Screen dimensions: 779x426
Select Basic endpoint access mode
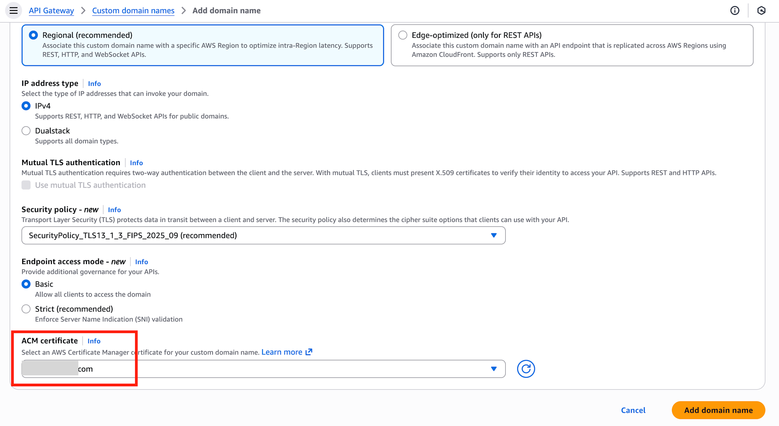[x=26, y=284]
